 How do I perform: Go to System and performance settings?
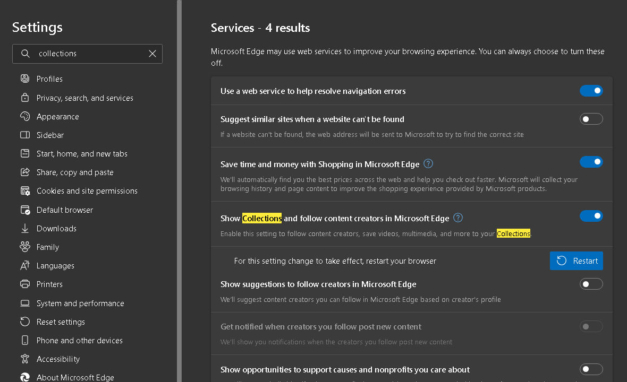coord(80,303)
